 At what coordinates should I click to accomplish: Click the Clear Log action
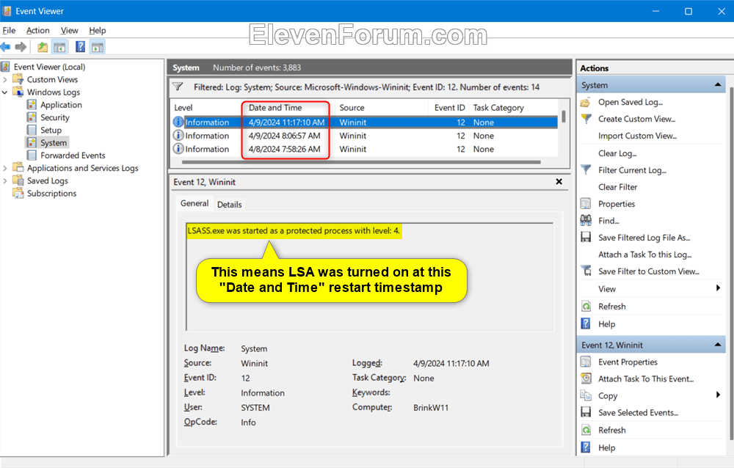617,153
